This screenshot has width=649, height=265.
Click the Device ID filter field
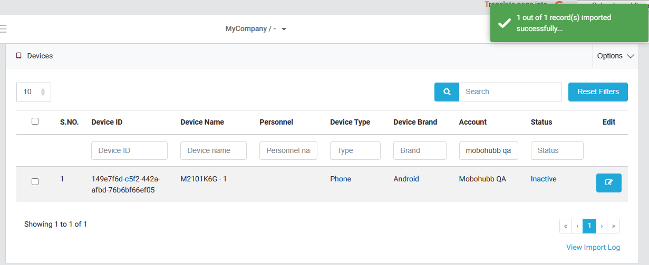(x=129, y=150)
